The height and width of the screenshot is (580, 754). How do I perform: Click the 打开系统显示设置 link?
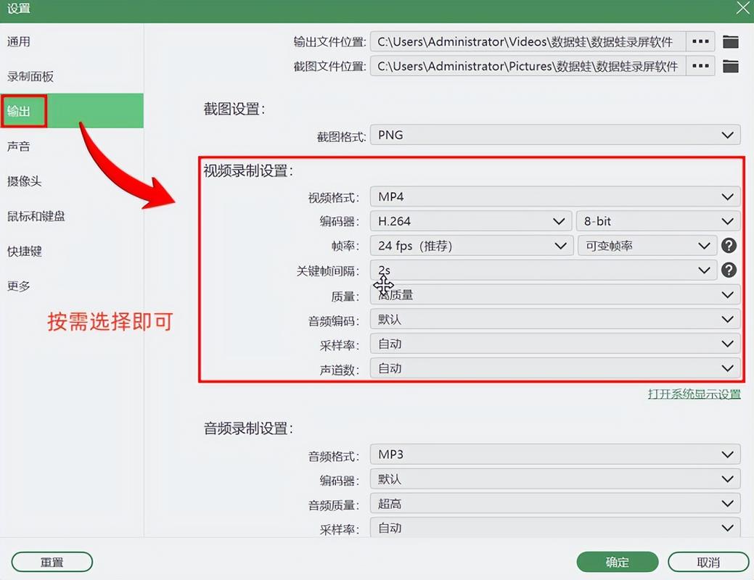(694, 394)
